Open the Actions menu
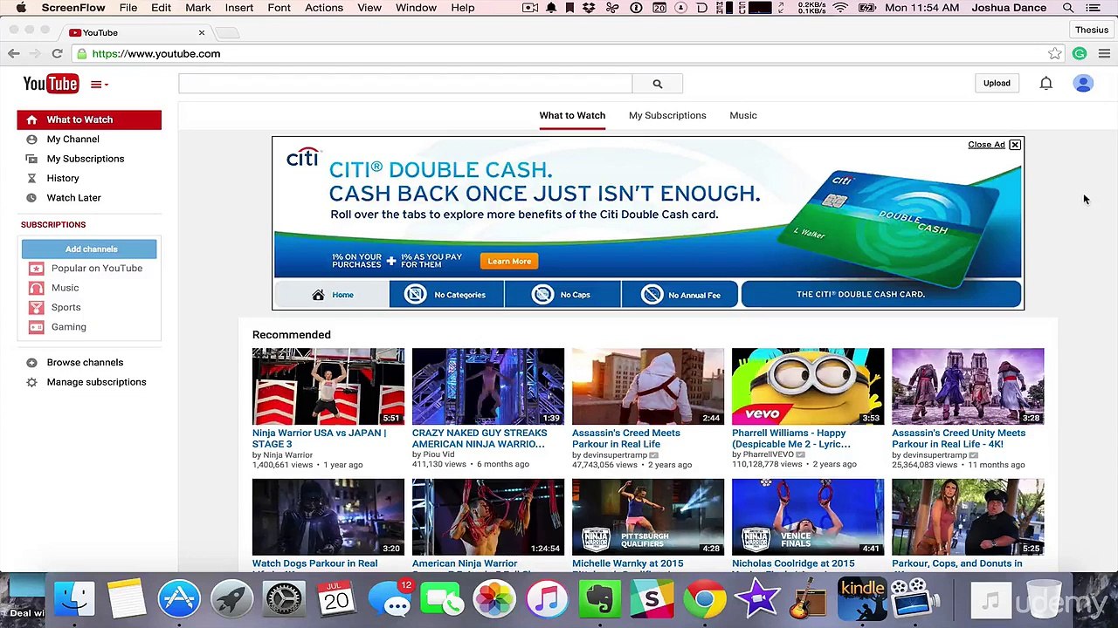Image resolution: width=1118 pixels, height=628 pixels. pos(324,8)
